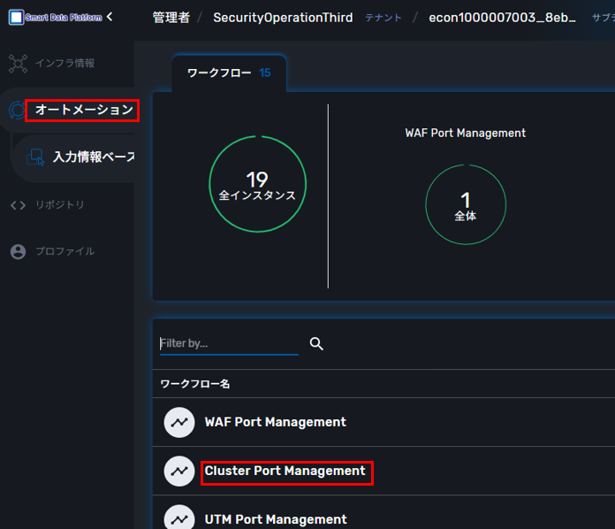Select the ワークフロー 15 tab
The width and height of the screenshot is (615, 529).
point(229,73)
